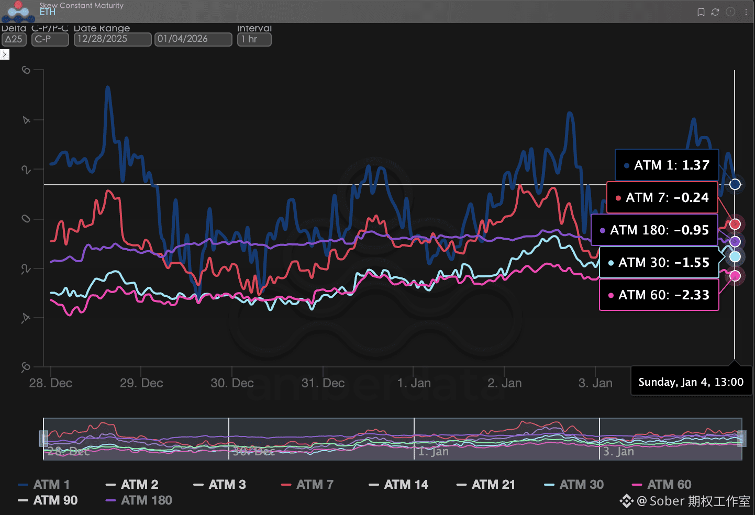Viewport: 755px width, 515px height.
Task: Refresh the chart data
Action: pos(715,12)
